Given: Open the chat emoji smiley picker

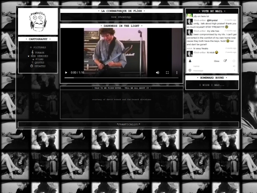Looking at the screenshot, I should coord(190,70).
